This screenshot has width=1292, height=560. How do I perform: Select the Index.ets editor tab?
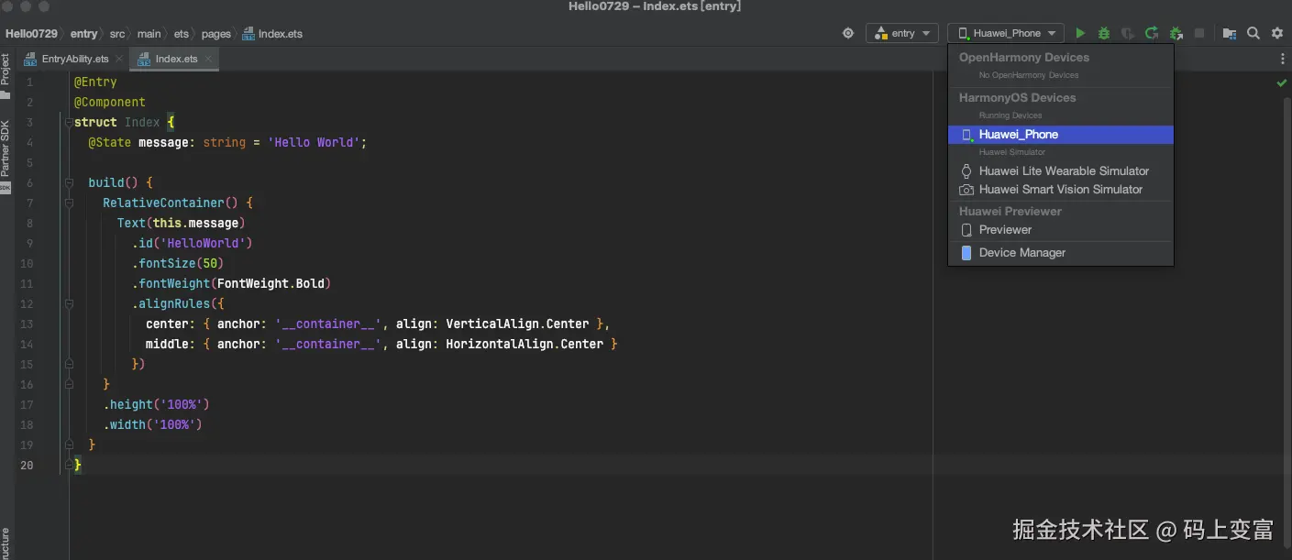pyautogui.click(x=175, y=59)
